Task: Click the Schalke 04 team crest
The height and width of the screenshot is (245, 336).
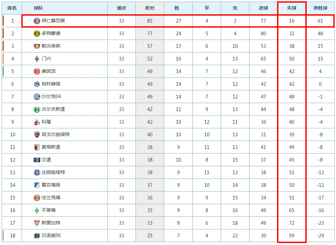Action: pyautogui.click(x=37, y=97)
